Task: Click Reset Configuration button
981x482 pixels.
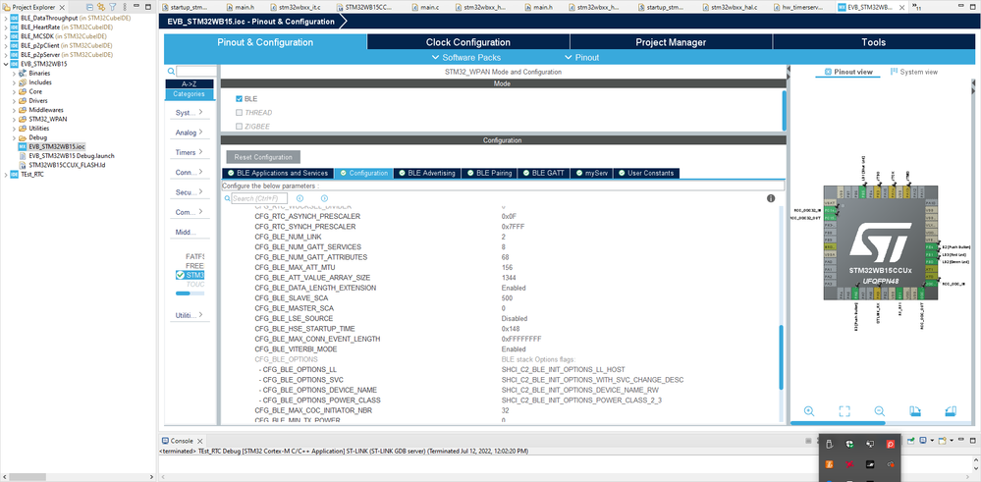Action: (x=263, y=157)
